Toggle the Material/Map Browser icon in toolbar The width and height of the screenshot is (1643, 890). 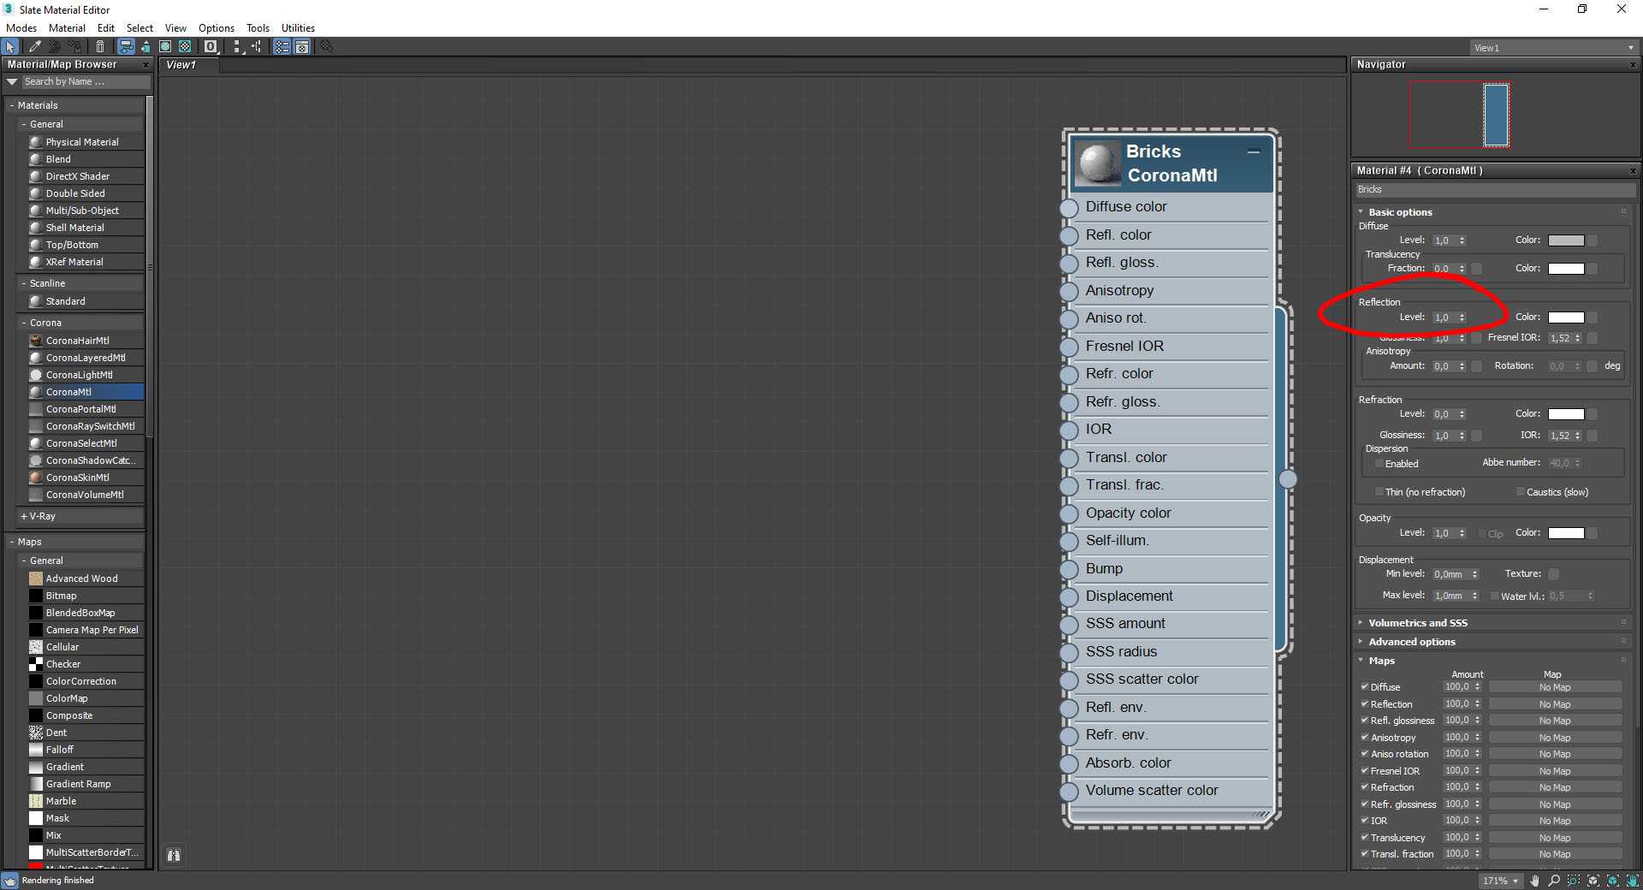click(x=282, y=47)
